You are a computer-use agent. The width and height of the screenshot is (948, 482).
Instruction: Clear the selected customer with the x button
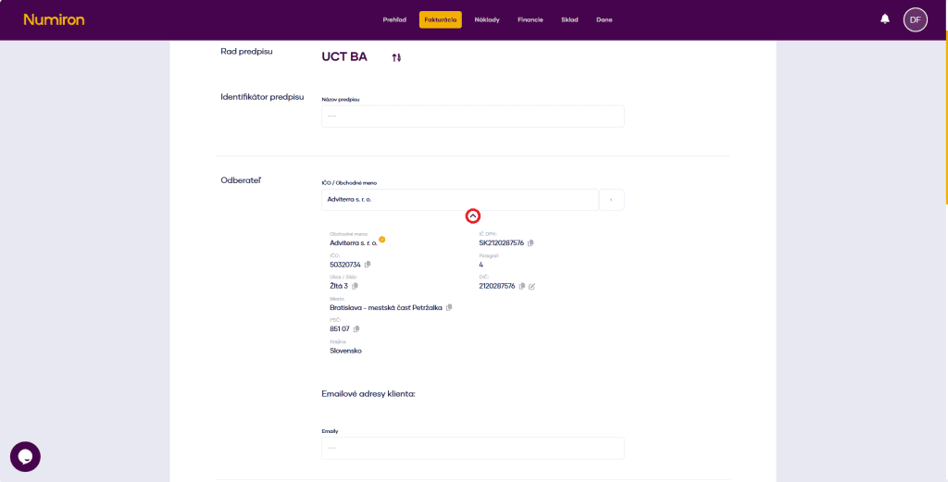point(611,200)
